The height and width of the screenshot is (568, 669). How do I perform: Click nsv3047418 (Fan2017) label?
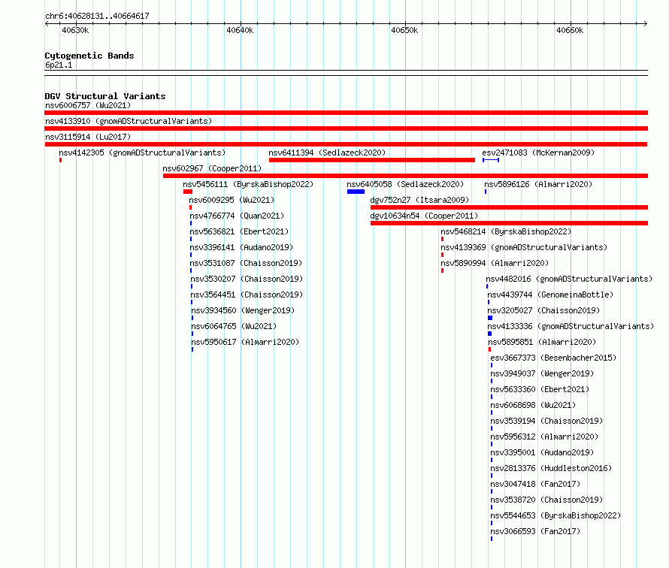tap(535, 484)
